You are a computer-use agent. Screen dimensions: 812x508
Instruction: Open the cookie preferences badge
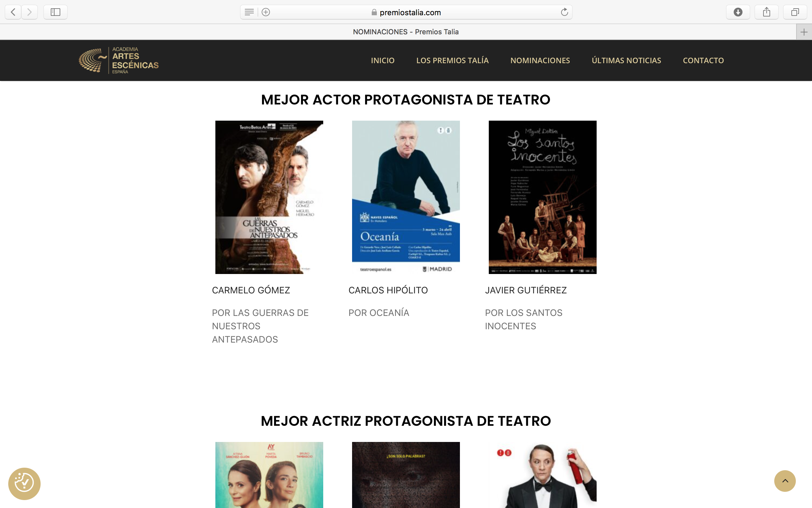click(x=24, y=484)
